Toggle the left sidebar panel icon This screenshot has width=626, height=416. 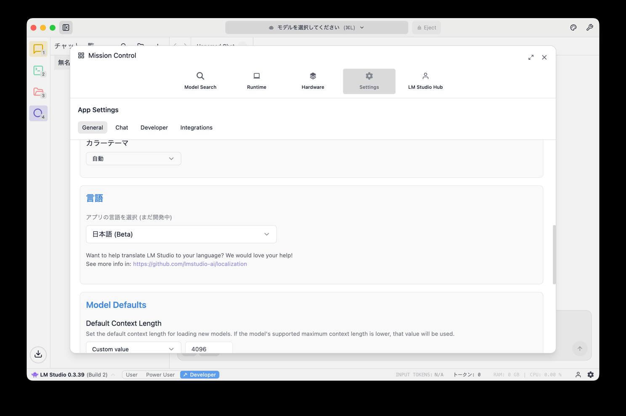pyautogui.click(x=66, y=28)
